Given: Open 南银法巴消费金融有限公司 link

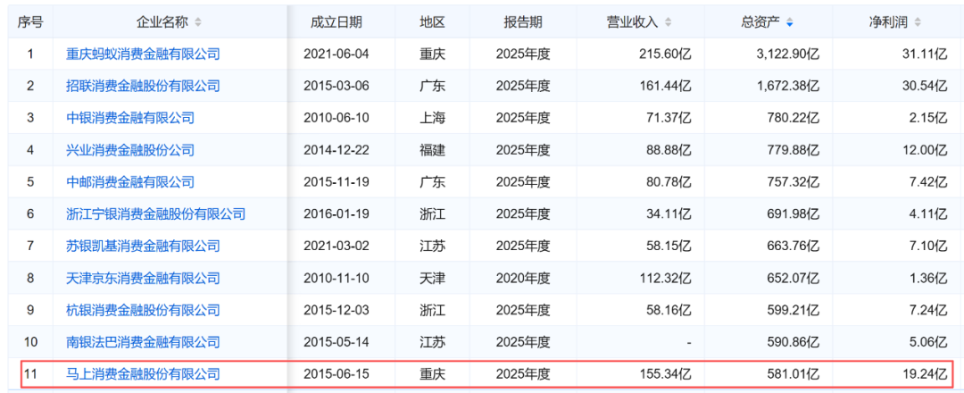Looking at the screenshot, I should click(x=143, y=342).
